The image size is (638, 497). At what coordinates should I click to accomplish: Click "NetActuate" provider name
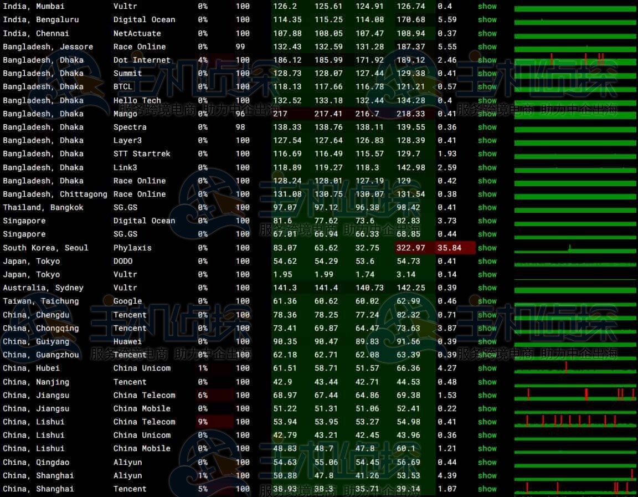coord(137,33)
